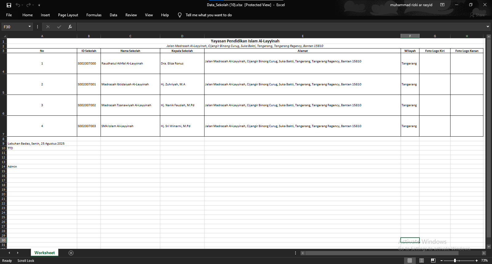Select column F header

[x=410, y=36]
